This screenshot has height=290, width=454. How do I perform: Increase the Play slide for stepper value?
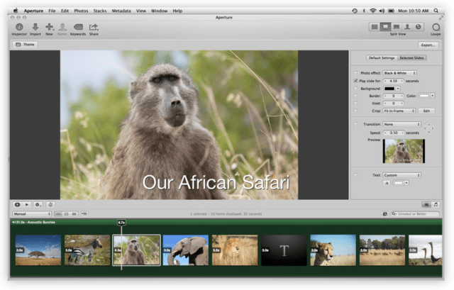[x=402, y=81]
